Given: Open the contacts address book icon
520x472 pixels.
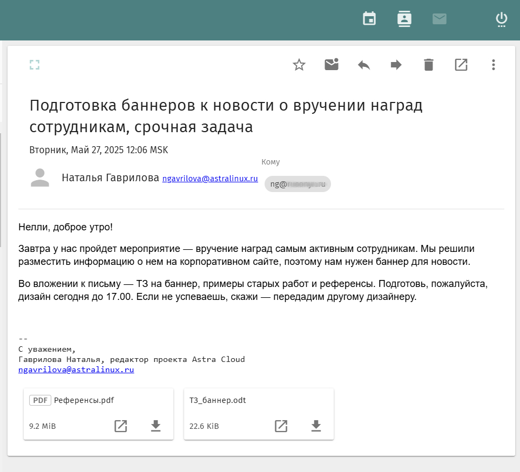Looking at the screenshot, I should [x=404, y=18].
